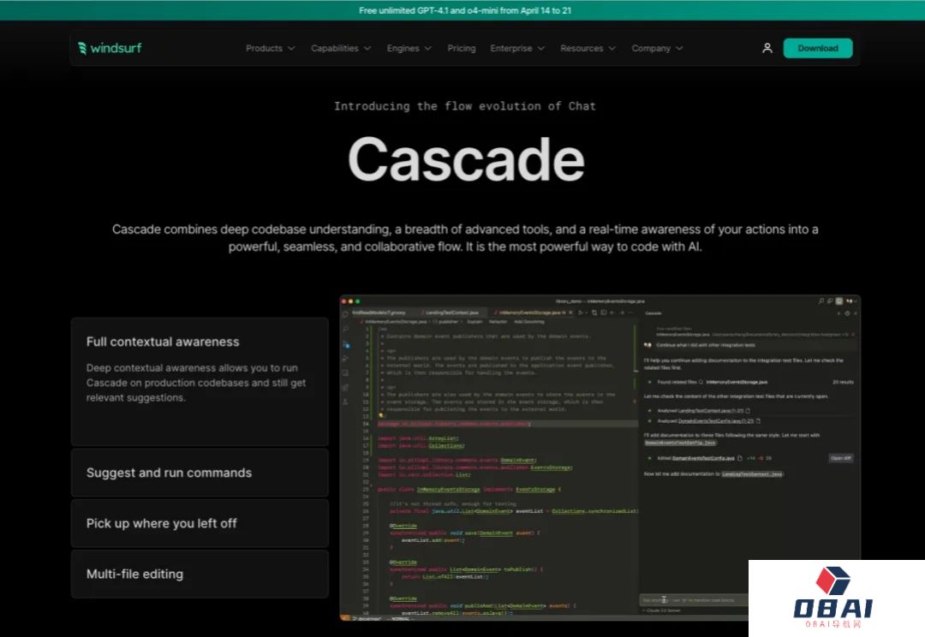Click the Explain code action

click(x=474, y=321)
